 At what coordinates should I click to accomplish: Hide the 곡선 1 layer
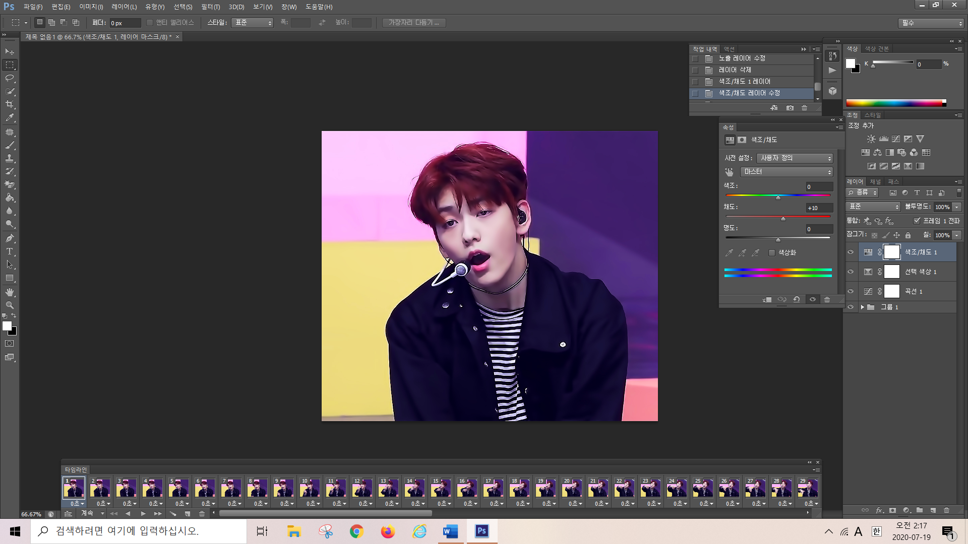click(x=851, y=291)
